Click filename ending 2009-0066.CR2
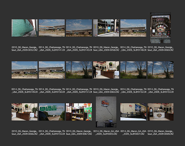185x146 pixels. coord(25,133)
